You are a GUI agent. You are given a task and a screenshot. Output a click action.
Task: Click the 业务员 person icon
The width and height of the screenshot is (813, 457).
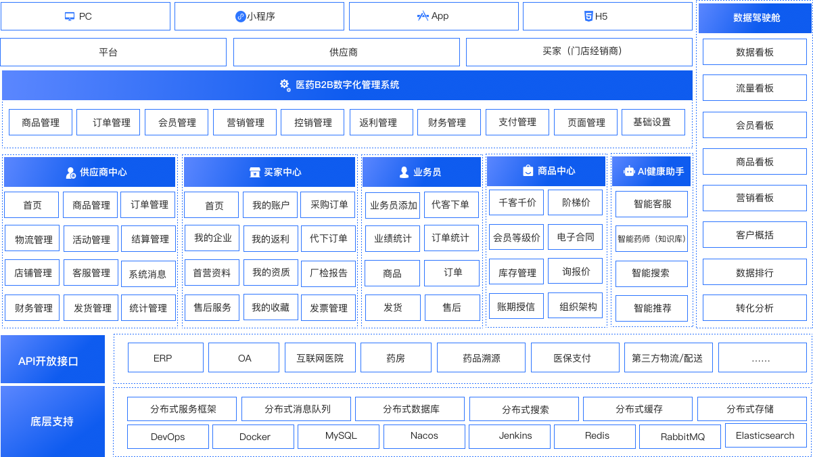point(404,173)
